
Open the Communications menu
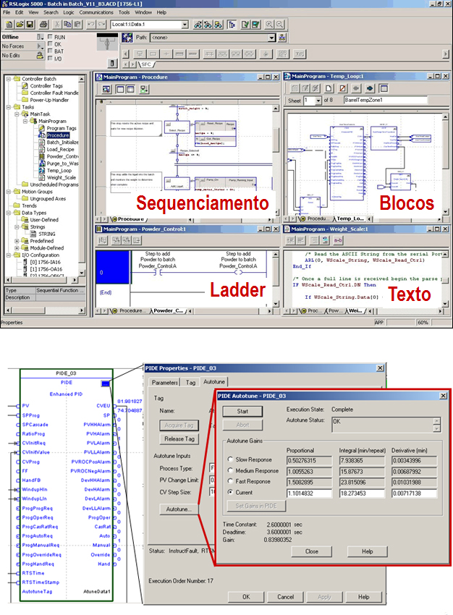click(x=96, y=12)
